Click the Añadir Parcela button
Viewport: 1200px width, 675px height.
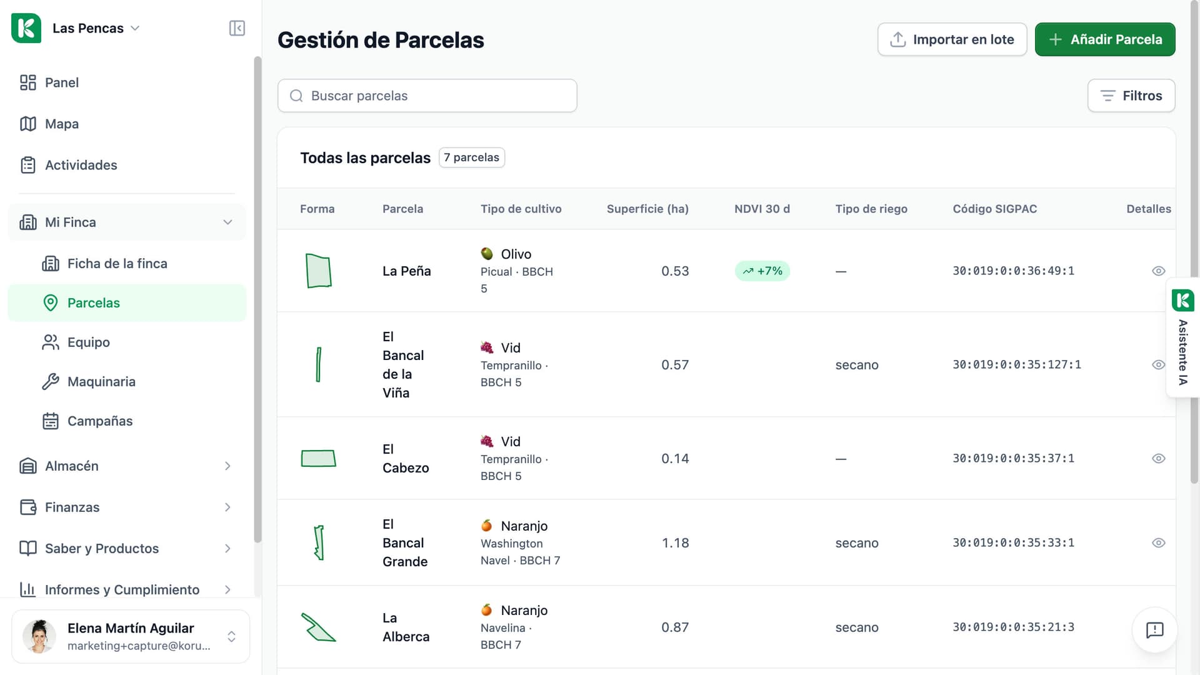coord(1105,39)
